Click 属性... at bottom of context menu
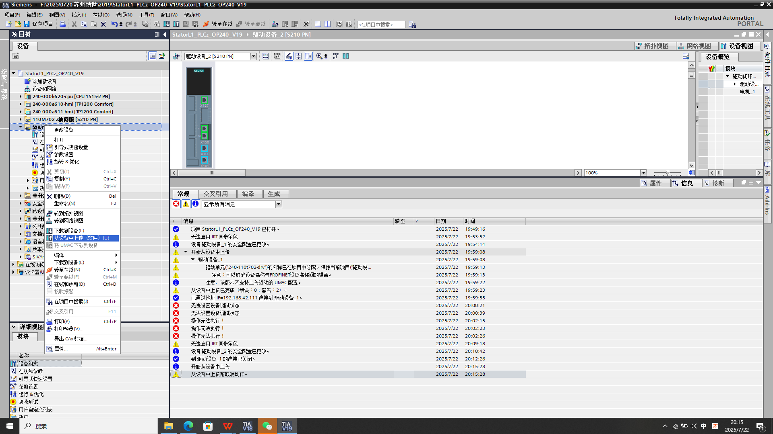This screenshot has width=773, height=434. pyautogui.click(x=82, y=349)
